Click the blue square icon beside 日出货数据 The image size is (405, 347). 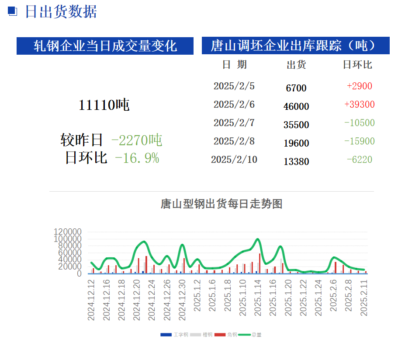(x=13, y=12)
